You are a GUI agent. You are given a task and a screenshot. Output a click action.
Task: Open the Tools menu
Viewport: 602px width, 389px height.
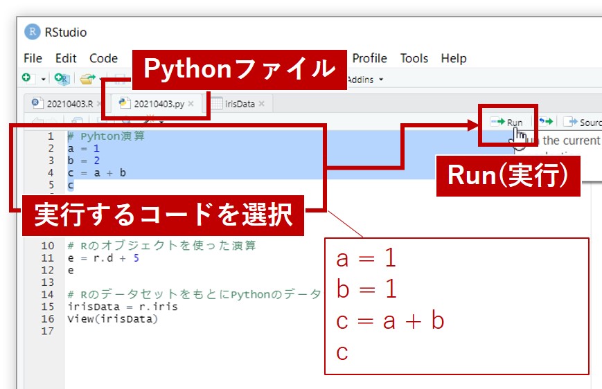[414, 58]
